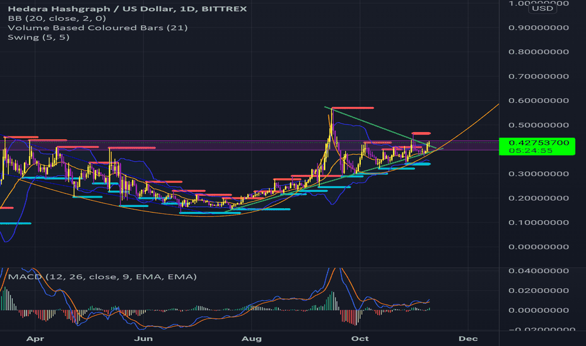The width and height of the screenshot is (586, 346).
Task: Click the 0.90000000 price axis label
Action: (x=539, y=28)
